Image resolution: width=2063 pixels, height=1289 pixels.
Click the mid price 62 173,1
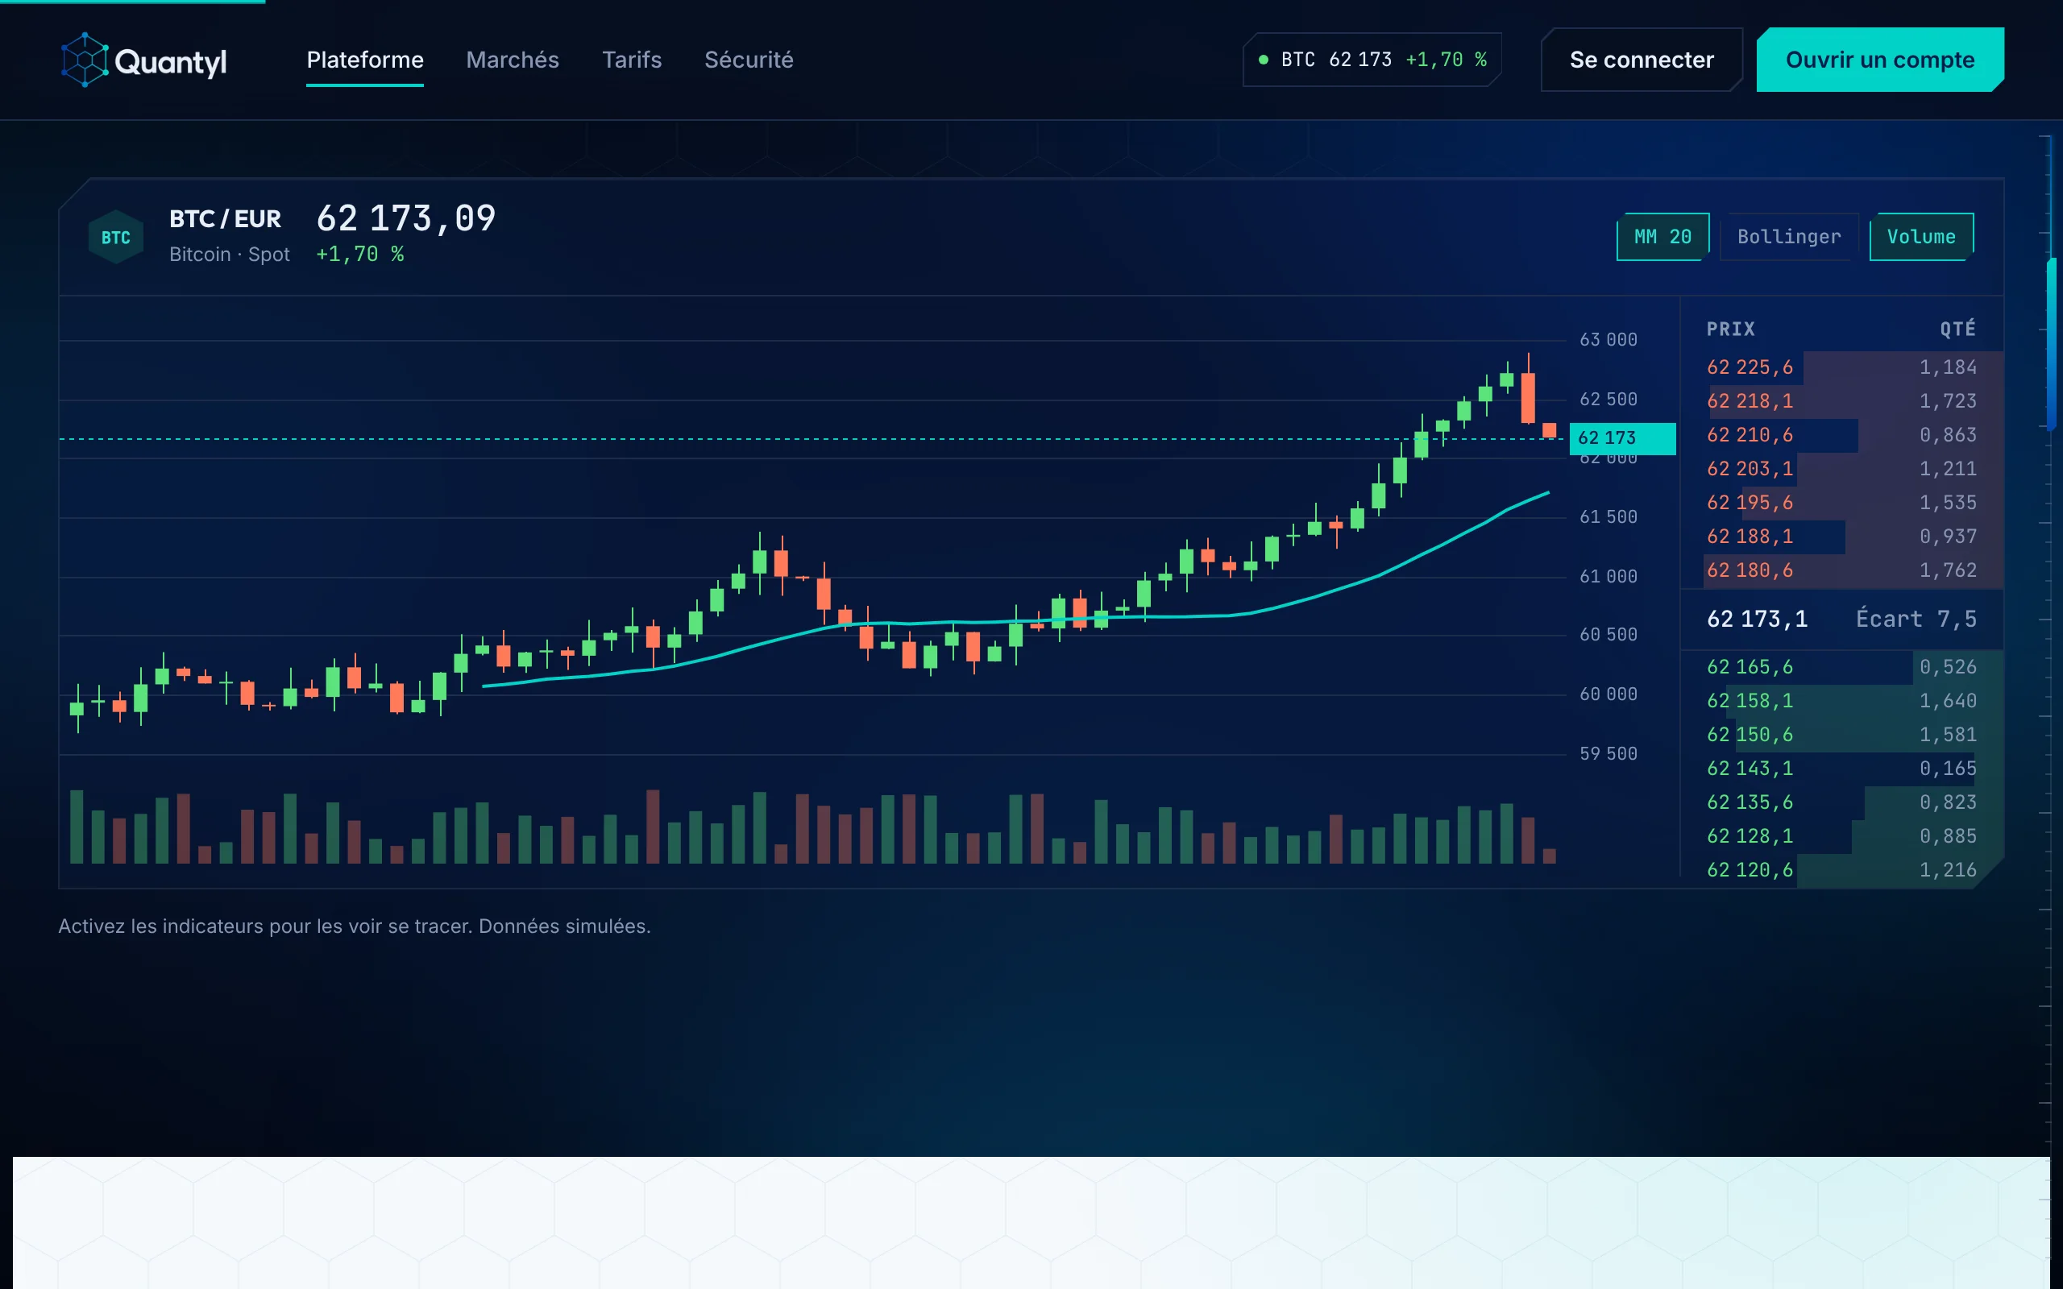(x=1757, y=619)
